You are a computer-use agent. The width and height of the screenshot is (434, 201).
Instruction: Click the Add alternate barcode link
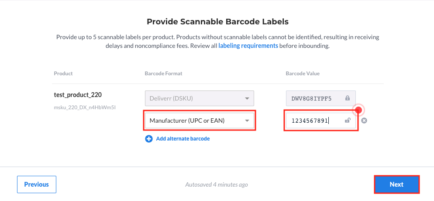pos(183,139)
